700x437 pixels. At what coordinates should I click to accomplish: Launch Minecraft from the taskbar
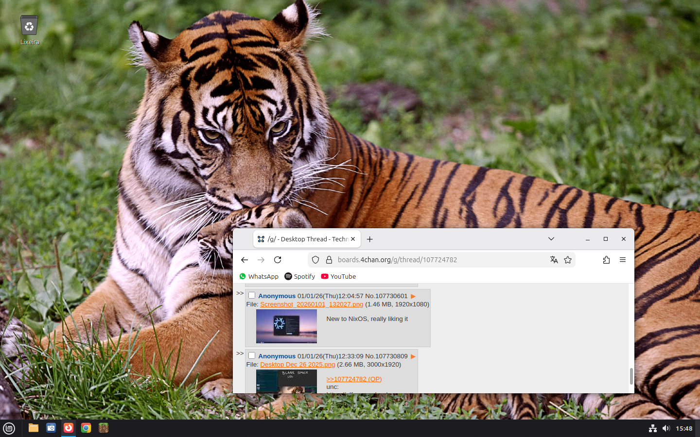coord(104,428)
